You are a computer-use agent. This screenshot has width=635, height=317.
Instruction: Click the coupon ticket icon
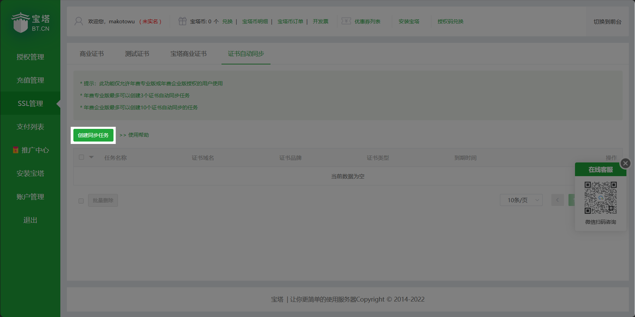[346, 21]
